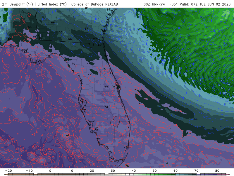Click the 80 value on the color scale
The width and height of the screenshot is (234, 176).
coord(217,171)
